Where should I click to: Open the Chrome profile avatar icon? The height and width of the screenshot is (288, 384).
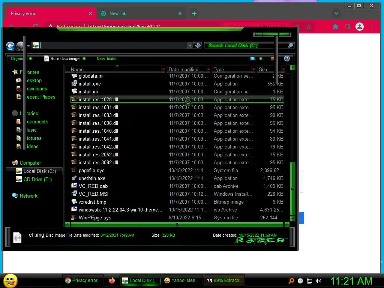(360, 27)
